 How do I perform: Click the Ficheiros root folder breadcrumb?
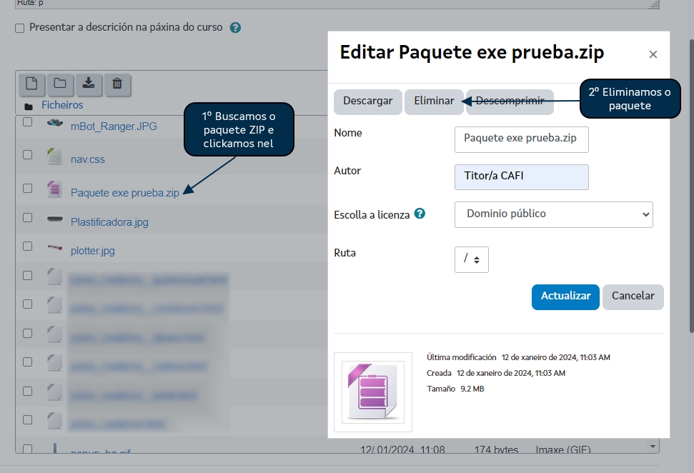[61, 105]
